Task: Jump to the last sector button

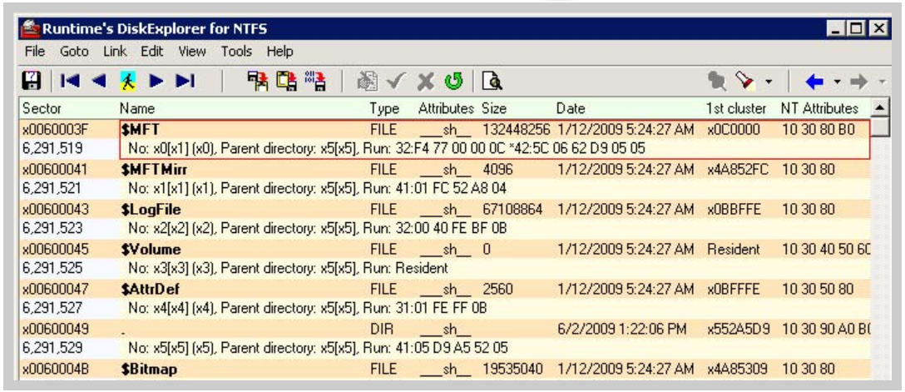Action: (x=185, y=82)
